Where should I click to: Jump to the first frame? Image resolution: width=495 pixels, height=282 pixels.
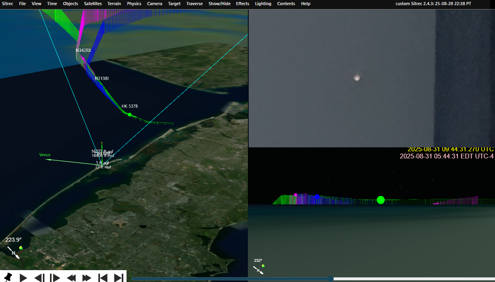(x=103, y=278)
